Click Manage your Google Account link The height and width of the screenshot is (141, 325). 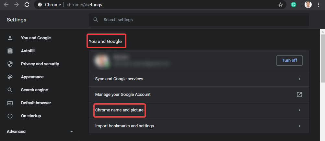click(x=123, y=95)
